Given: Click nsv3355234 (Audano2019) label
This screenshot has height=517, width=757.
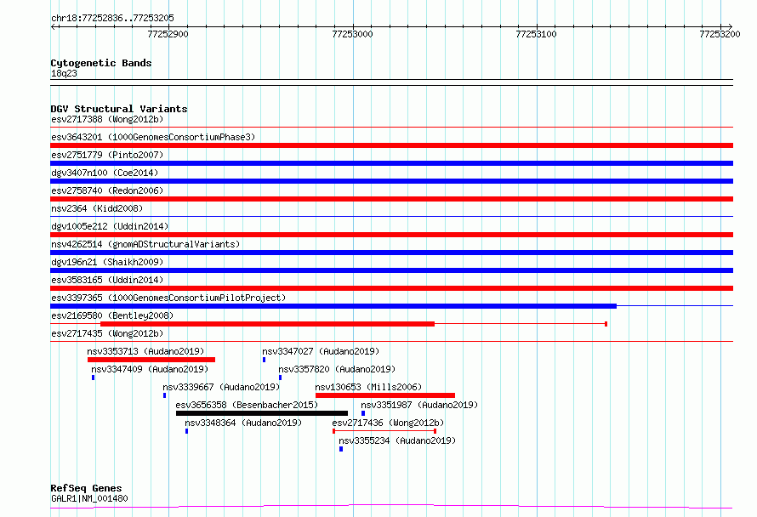Looking at the screenshot, I should (397, 440).
